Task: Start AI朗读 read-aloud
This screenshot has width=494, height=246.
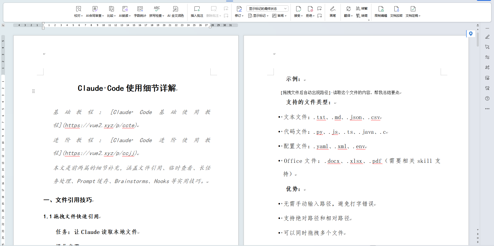Action: coord(125,12)
